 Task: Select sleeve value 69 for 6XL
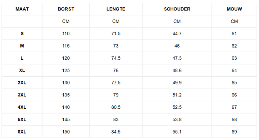234,132
